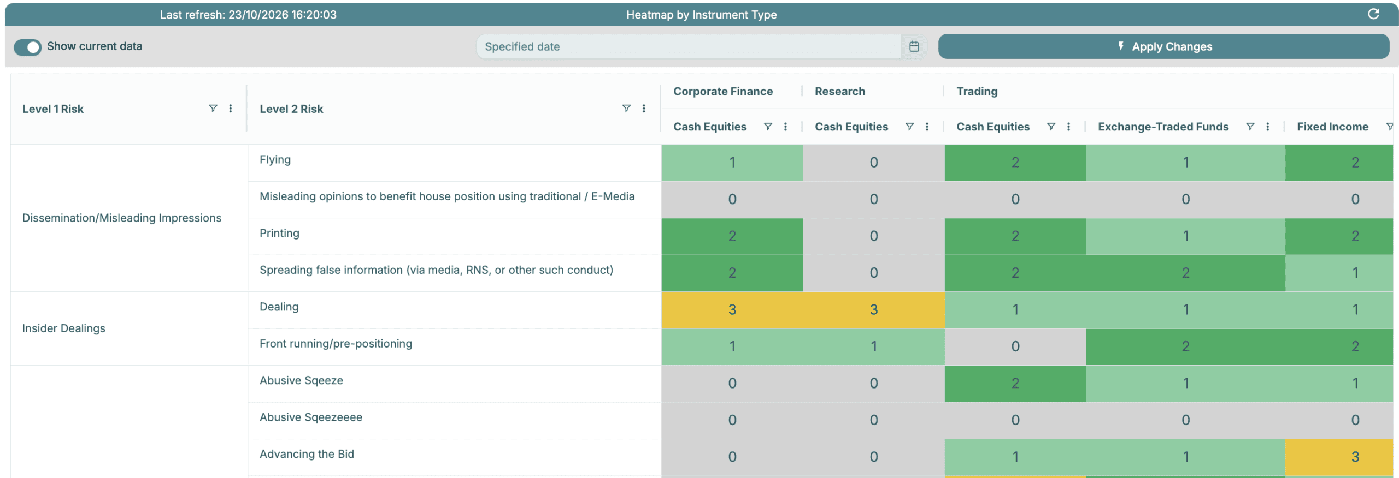Open Exchange-Traded Funds column options menu
Image resolution: width=1399 pixels, height=478 pixels.
[x=1267, y=127]
